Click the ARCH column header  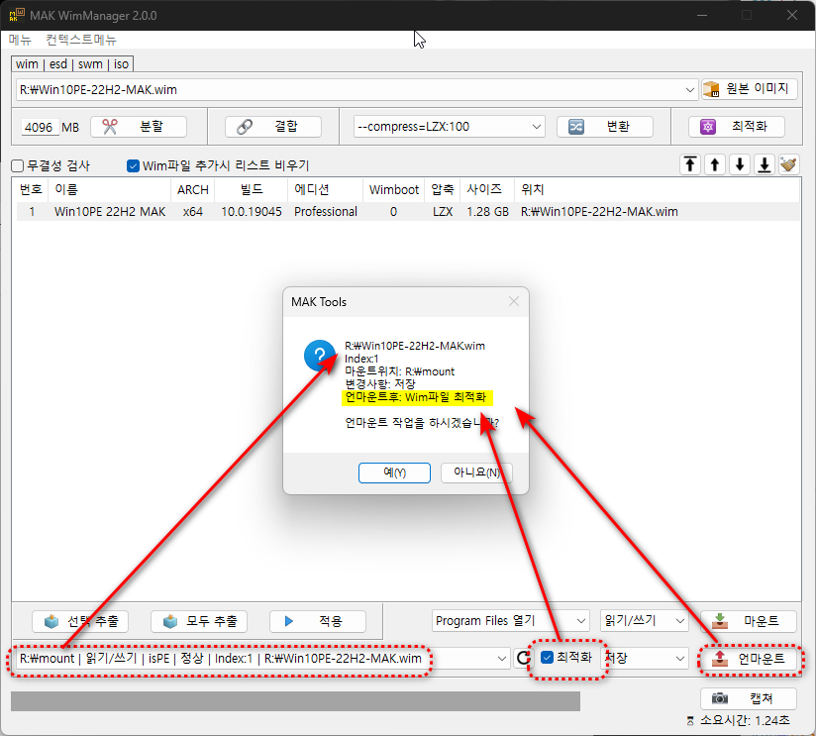pyautogui.click(x=192, y=189)
